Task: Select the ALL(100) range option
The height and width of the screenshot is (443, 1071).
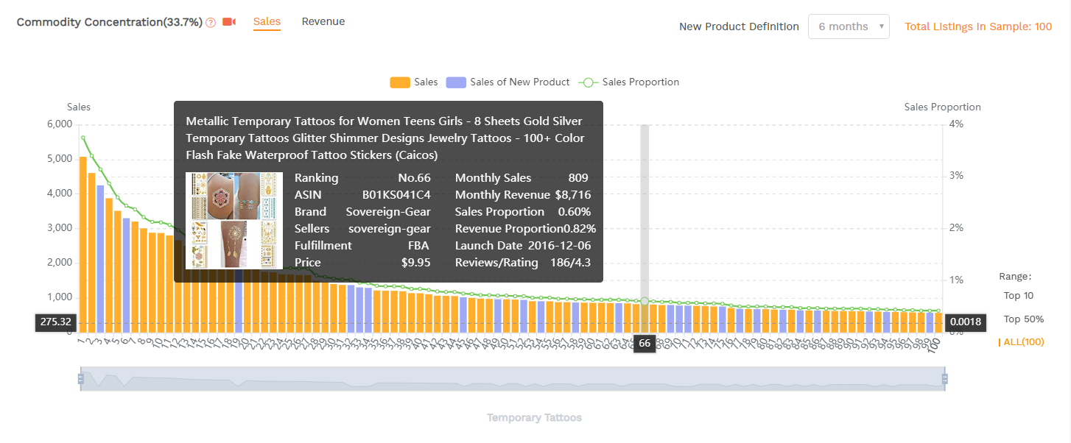Action: [1022, 342]
